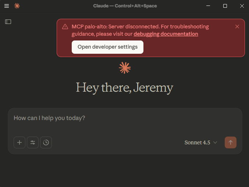Open the debugging documentation link
The image size is (249, 187).
tap(166, 34)
